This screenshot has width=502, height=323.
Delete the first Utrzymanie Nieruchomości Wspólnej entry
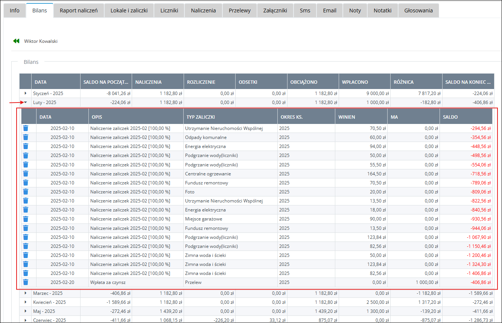[26, 128]
